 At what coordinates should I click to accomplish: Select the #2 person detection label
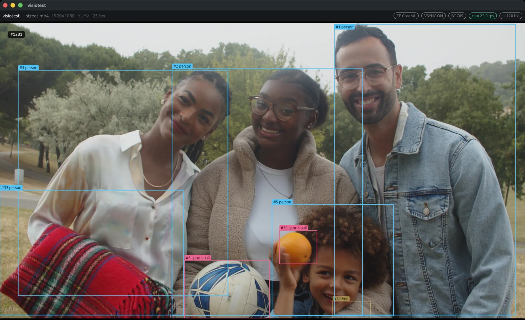tap(182, 66)
